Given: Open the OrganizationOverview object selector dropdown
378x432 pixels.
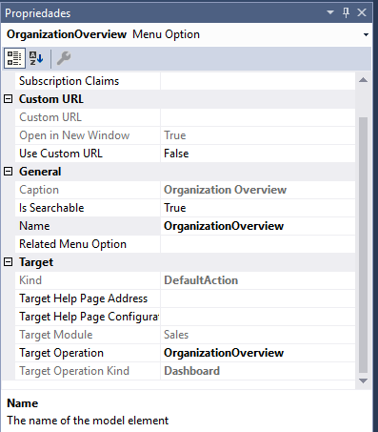Looking at the screenshot, I should click(366, 34).
